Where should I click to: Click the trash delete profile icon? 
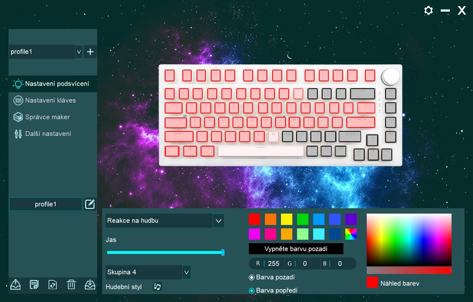click(x=71, y=285)
